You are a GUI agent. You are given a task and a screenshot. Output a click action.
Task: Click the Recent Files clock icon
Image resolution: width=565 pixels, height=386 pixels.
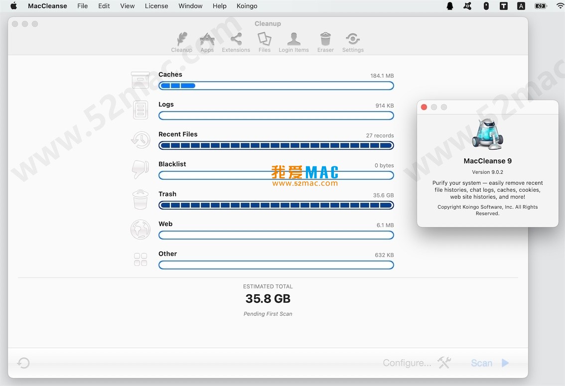(x=141, y=140)
